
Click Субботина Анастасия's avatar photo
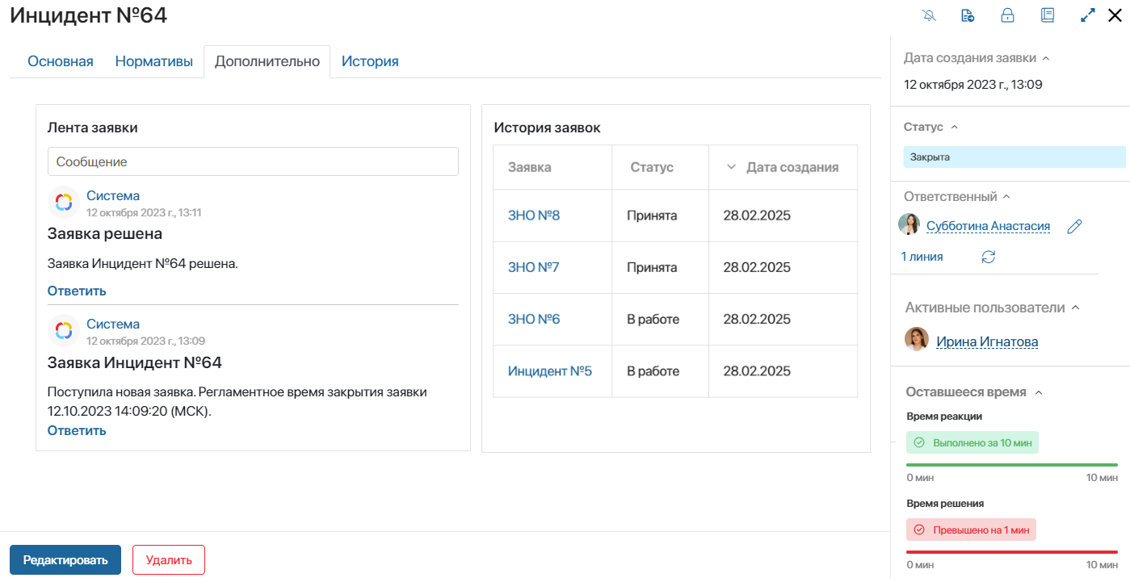909,224
